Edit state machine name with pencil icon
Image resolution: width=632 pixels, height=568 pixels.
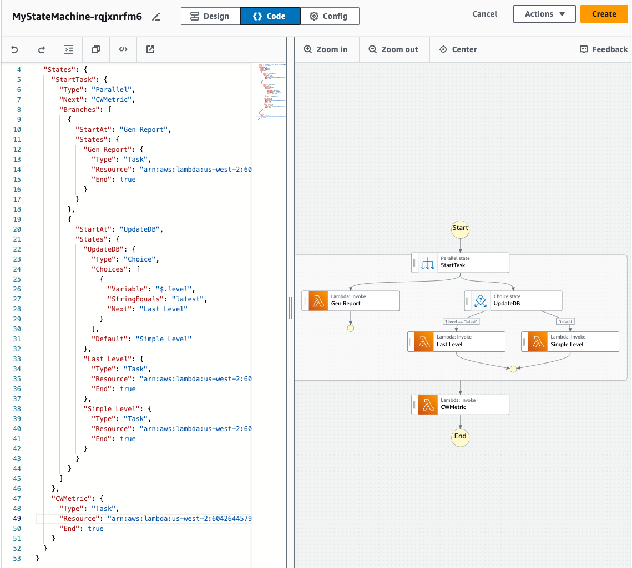pyautogui.click(x=156, y=17)
